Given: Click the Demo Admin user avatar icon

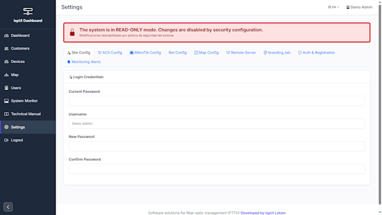Looking at the screenshot, I should click(348, 7).
